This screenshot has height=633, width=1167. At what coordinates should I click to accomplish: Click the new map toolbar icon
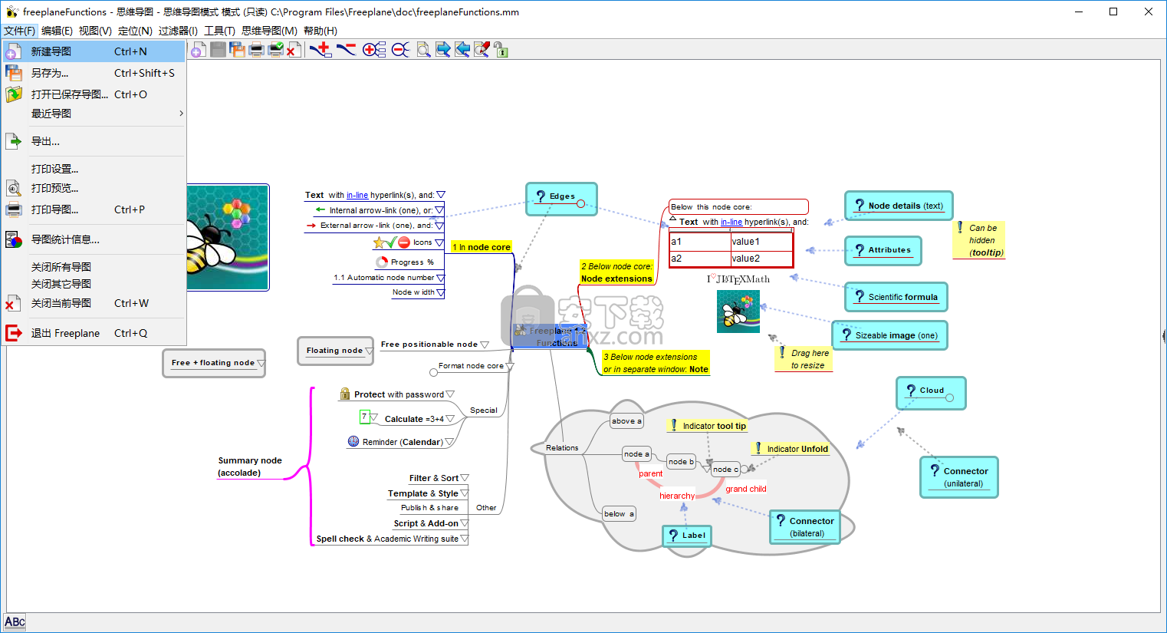pos(198,50)
